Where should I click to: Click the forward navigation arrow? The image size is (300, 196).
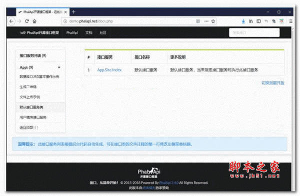coord(19,21)
